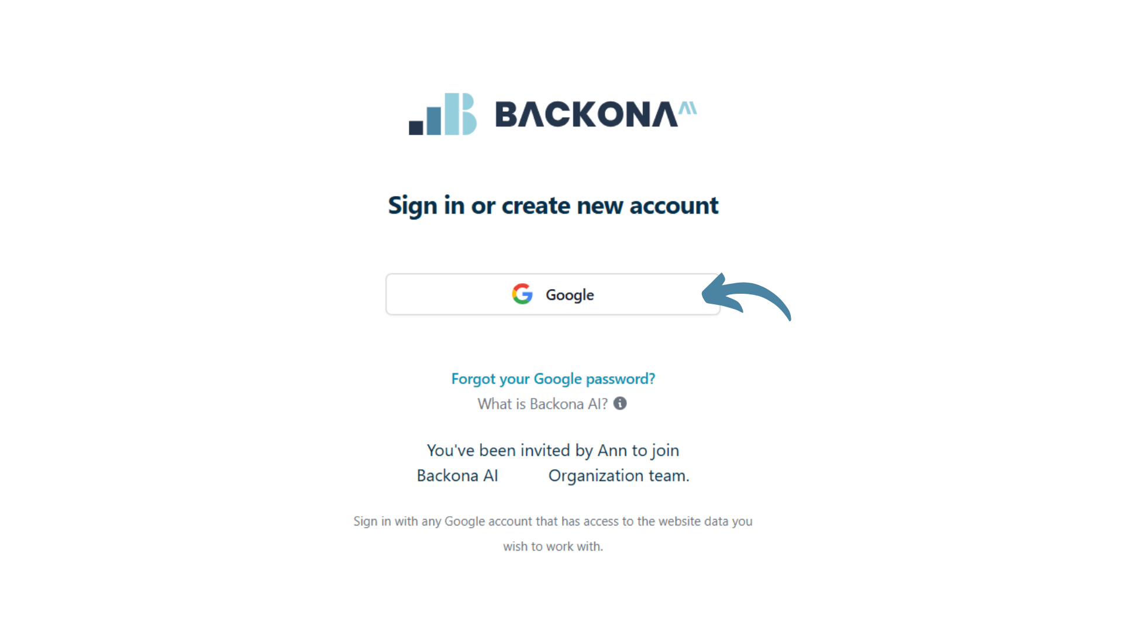Click the word password in the link
The image size is (1123, 632).
[621, 379]
